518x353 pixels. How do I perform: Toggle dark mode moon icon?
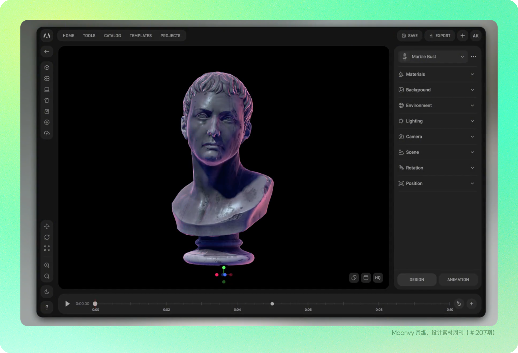coord(47,292)
